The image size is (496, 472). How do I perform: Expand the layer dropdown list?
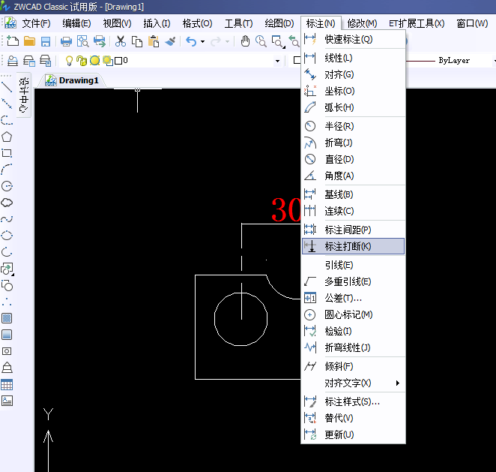pyautogui.click(x=277, y=60)
